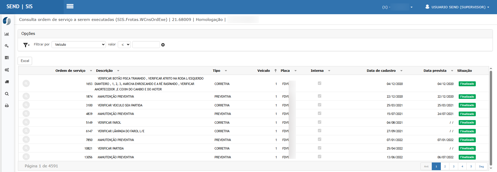
Task: Click the key icon in left sidebar
Action: 7,46
